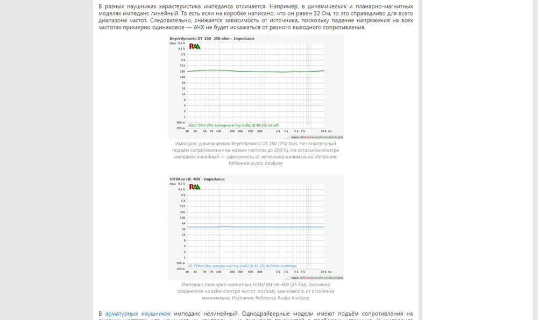Click the RAA logo on HiFiMan chart
Image resolution: width=538 pixels, height=320 pixels.
point(195,187)
